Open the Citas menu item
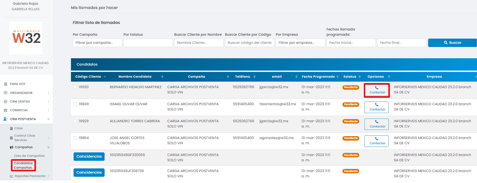Image resolution: width=477 pixels, height=183 pixels. (x=18, y=128)
